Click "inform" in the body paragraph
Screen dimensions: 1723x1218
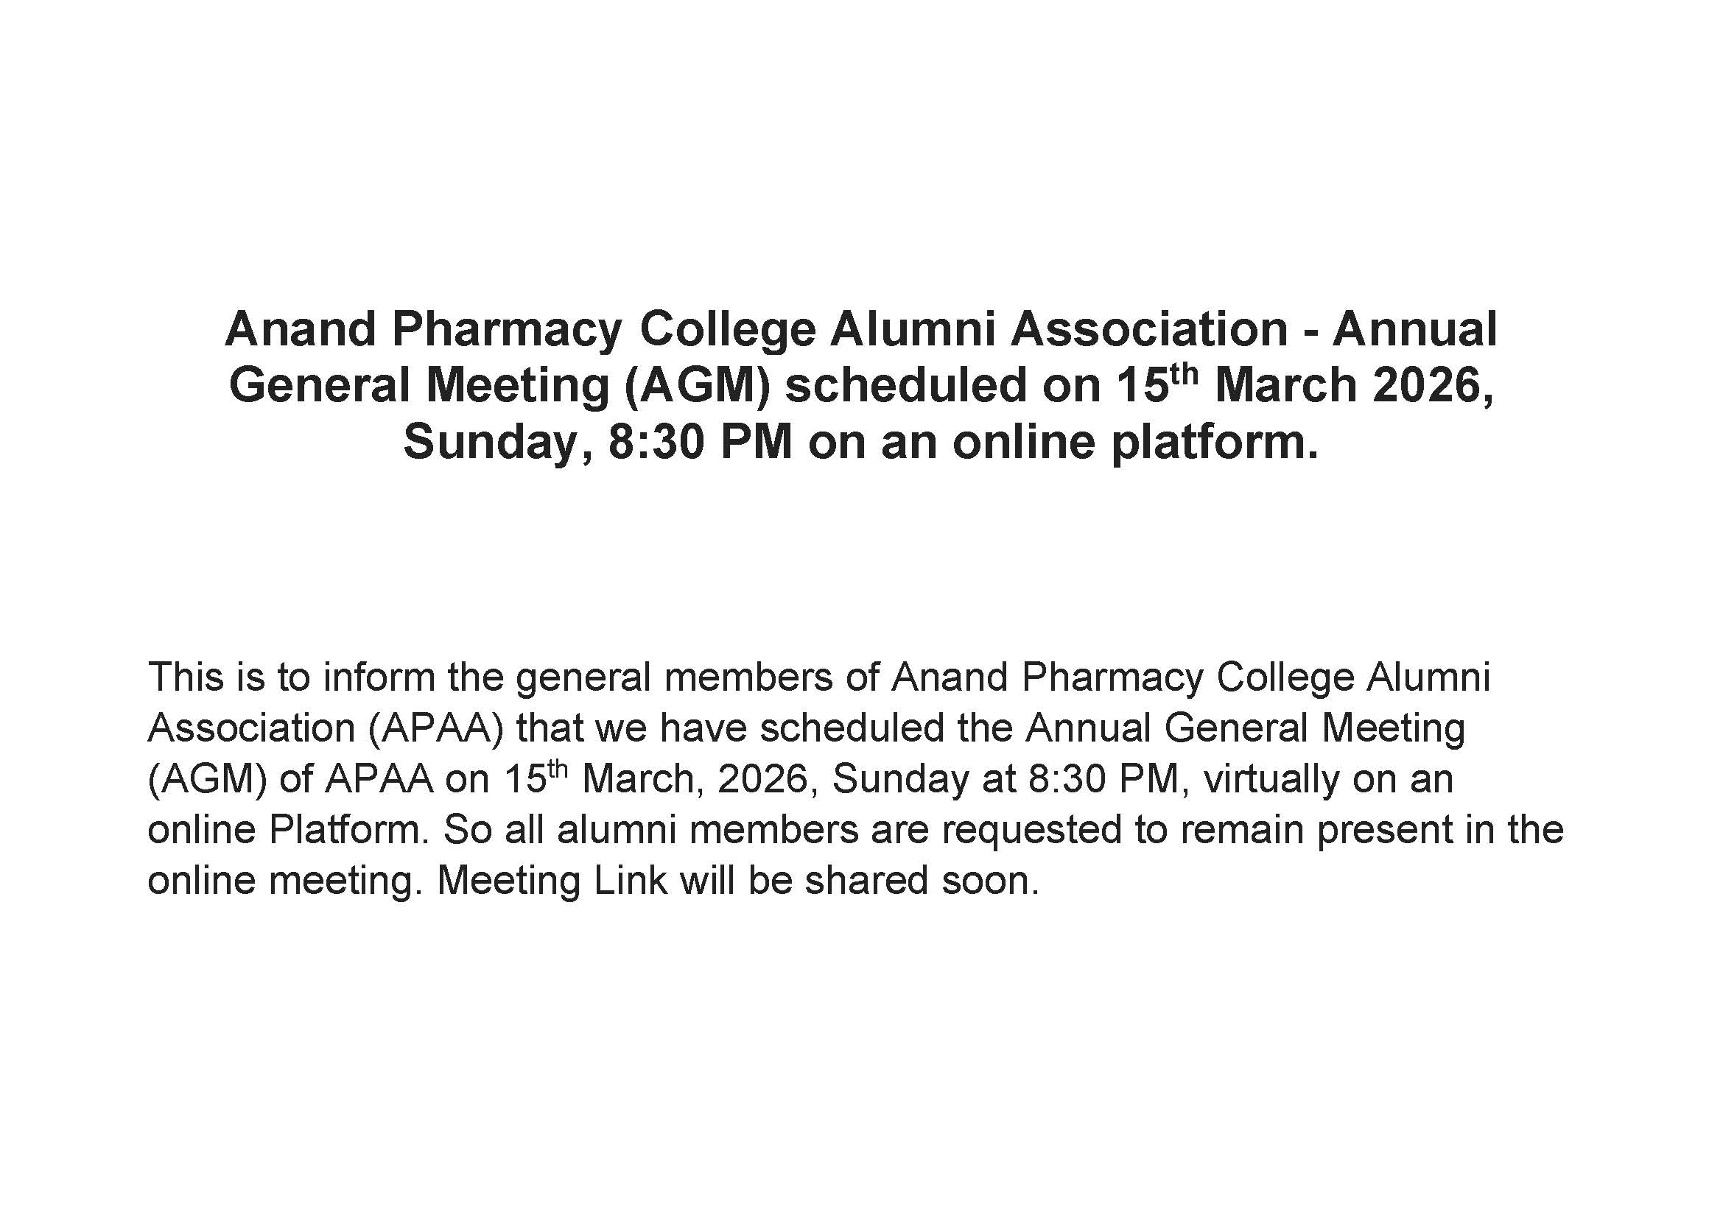click(379, 677)
